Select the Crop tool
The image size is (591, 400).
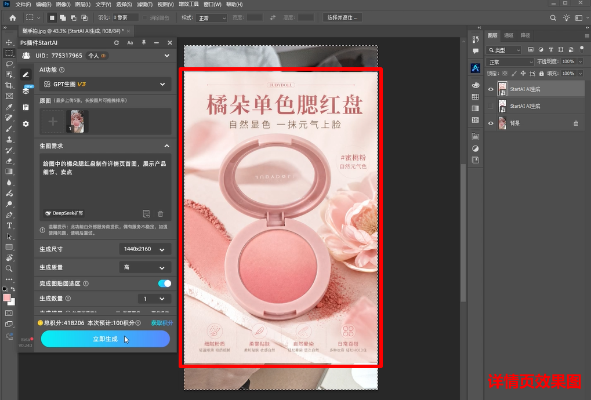click(9, 85)
